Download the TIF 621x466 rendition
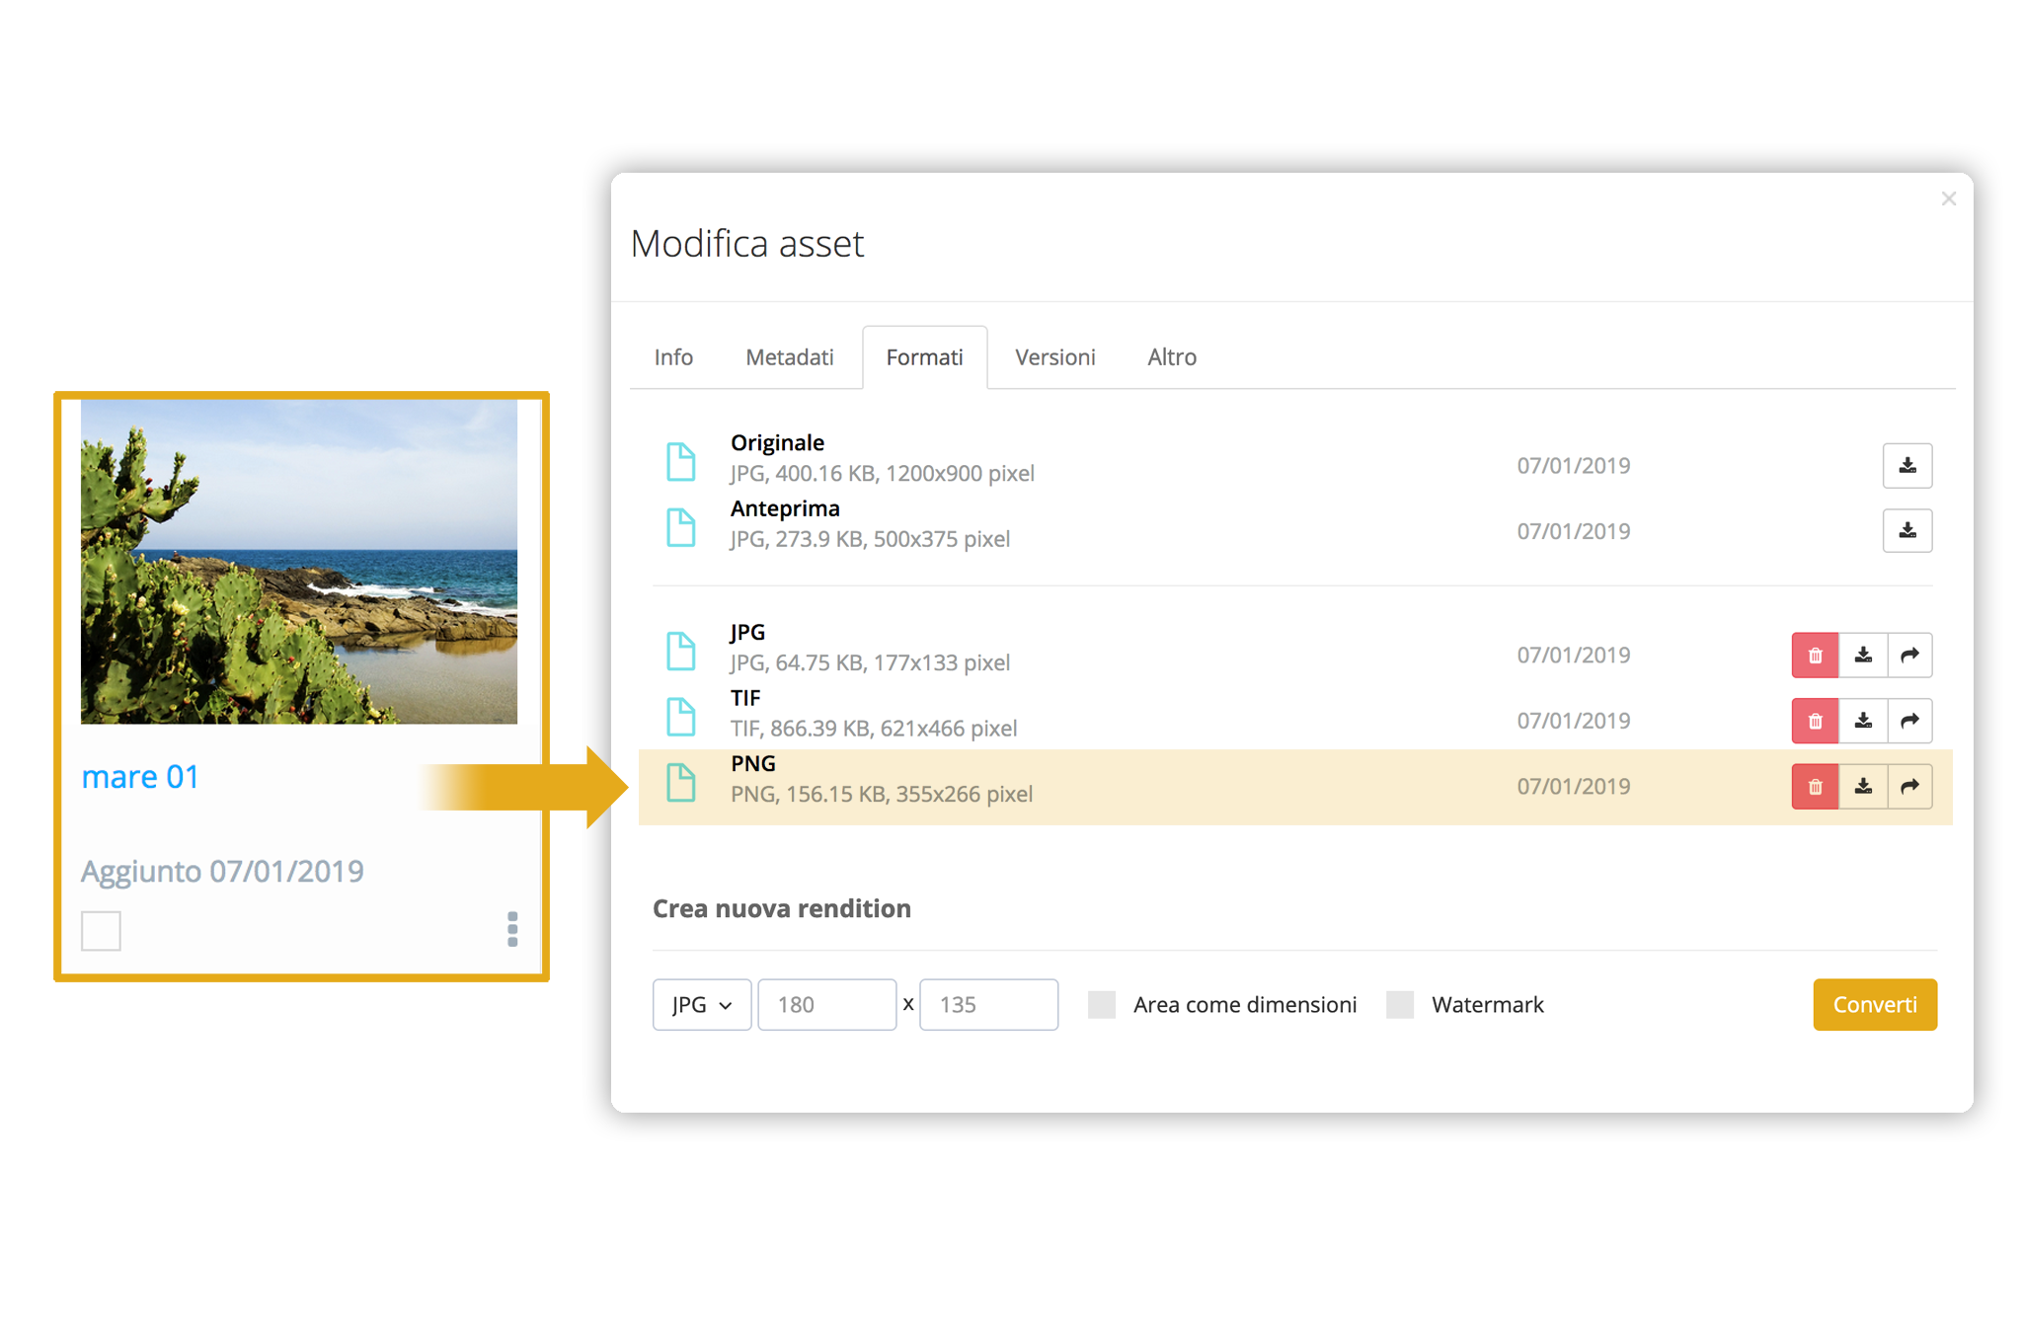This screenshot has width=2022, height=1318. tap(1863, 721)
